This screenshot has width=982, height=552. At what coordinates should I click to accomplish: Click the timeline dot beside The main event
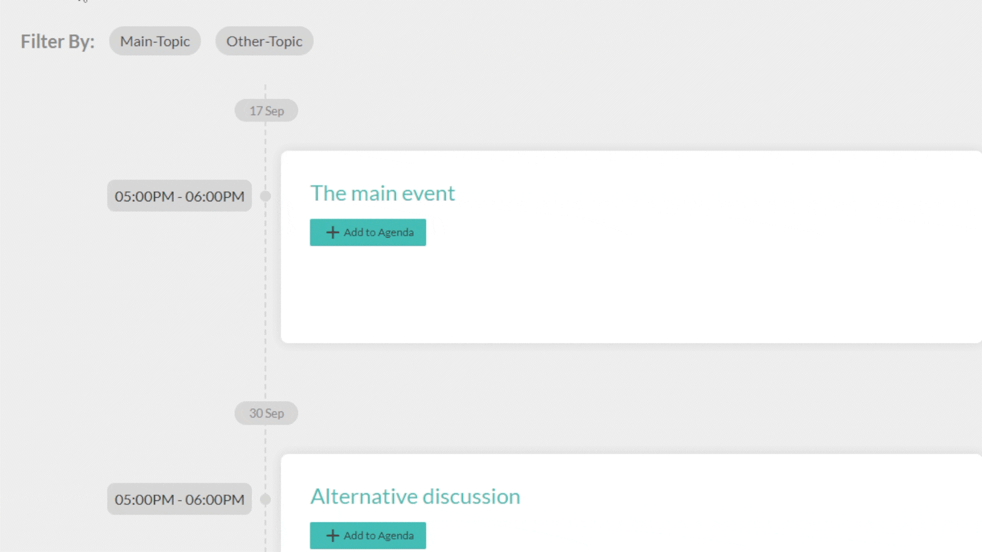tap(265, 196)
